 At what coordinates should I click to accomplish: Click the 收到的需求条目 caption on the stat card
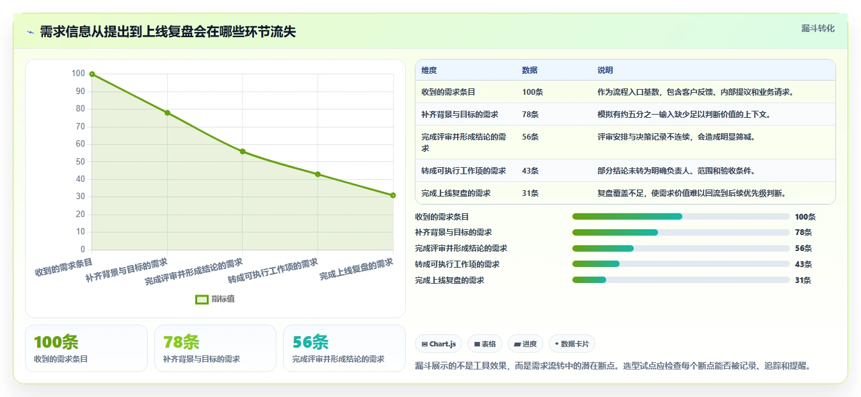click(x=61, y=359)
